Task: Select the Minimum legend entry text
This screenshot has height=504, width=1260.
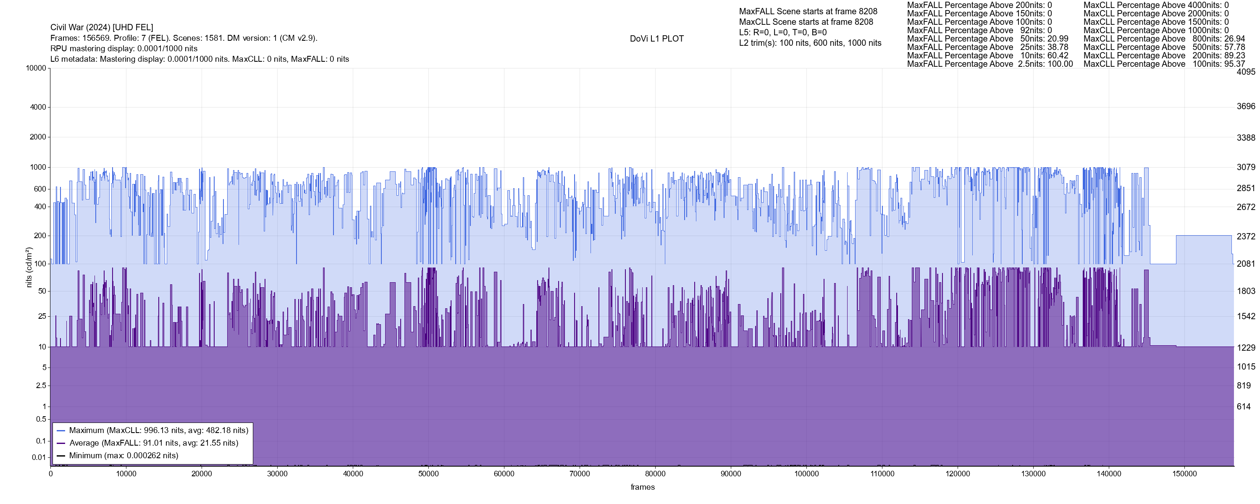Action: 123,456
